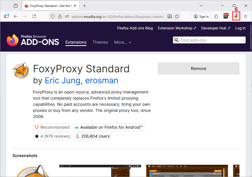The height and width of the screenshot is (177, 252).
Task: Reload the current page
Action: coord(34,16)
